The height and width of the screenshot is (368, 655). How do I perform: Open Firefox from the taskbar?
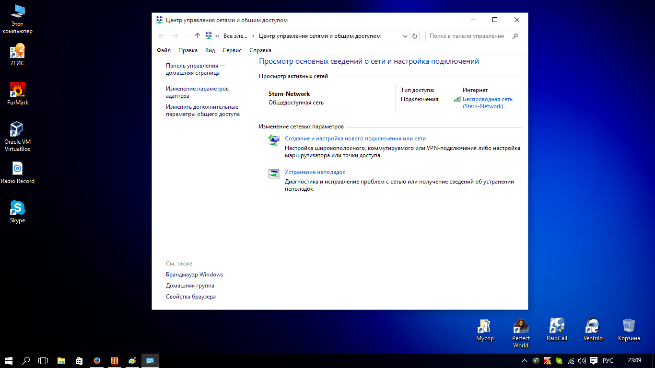tap(97, 361)
